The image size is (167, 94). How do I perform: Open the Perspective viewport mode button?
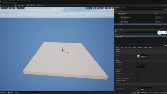click(4, 8)
